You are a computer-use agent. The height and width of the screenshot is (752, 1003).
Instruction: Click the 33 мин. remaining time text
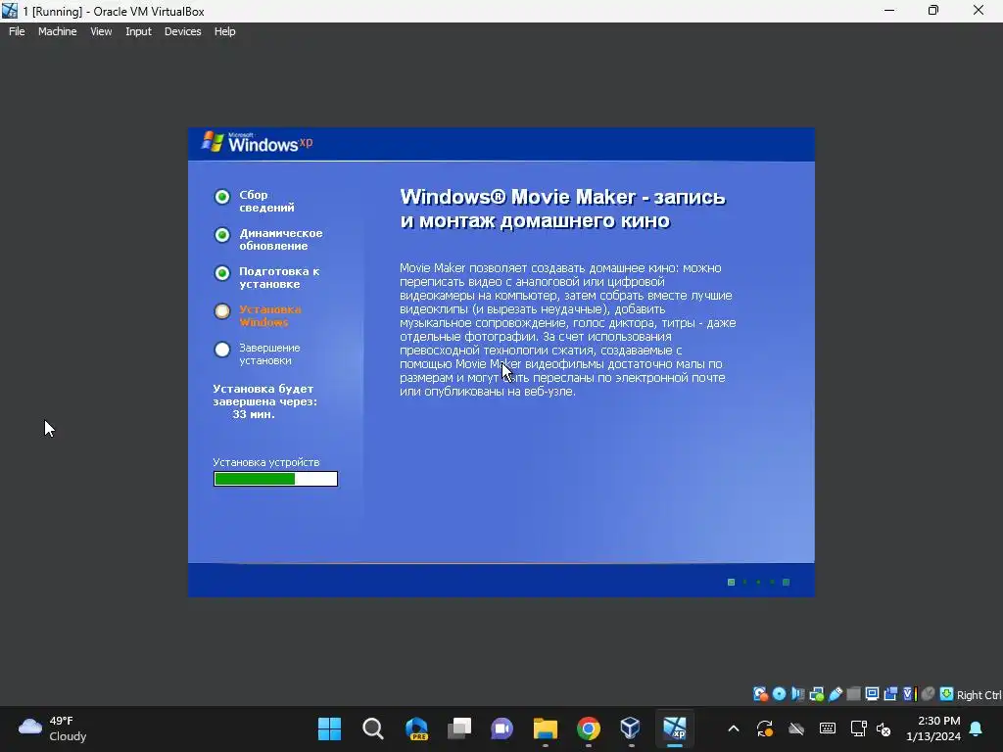point(254,414)
